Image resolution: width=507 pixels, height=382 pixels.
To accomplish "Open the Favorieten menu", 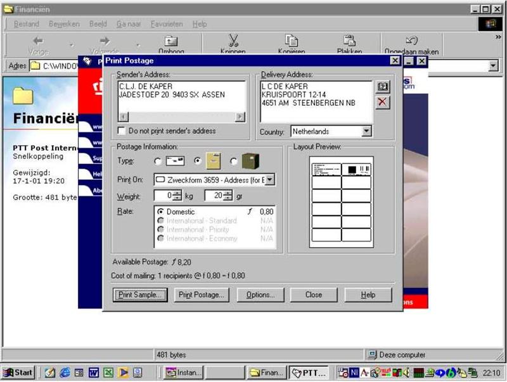I will click(166, 24).
